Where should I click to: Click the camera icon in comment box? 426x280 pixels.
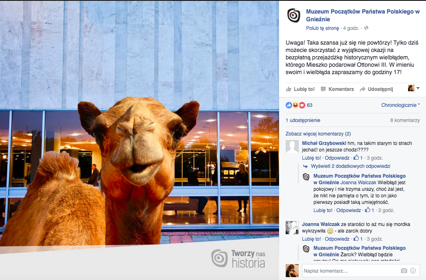point(404,271)
